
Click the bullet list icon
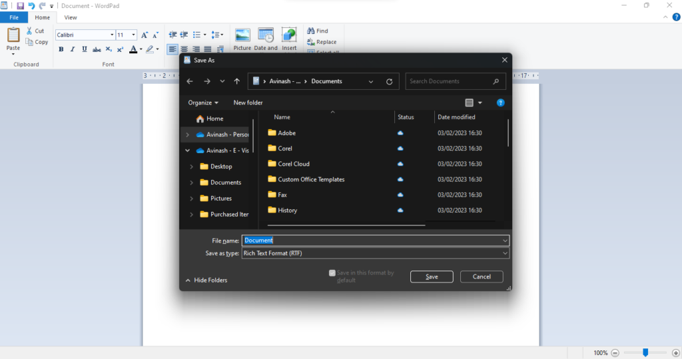point(197,35)
